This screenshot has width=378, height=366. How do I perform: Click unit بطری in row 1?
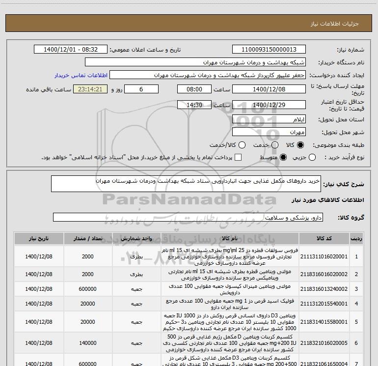point(136,257)
